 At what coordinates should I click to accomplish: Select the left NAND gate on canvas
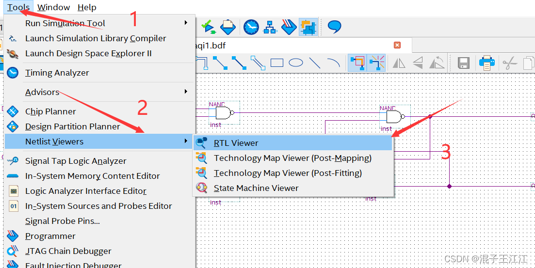(x=225, y=113)
